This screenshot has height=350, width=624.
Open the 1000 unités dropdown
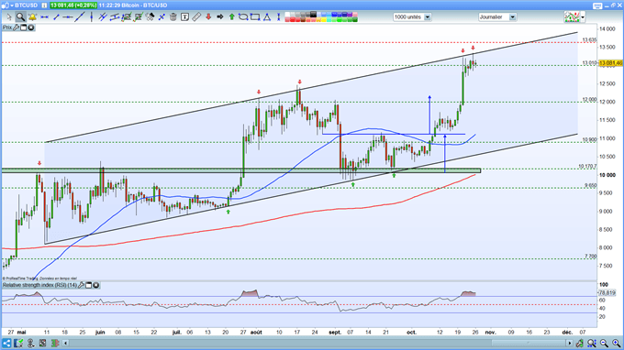pyautogui.click(x=428, y=17)
